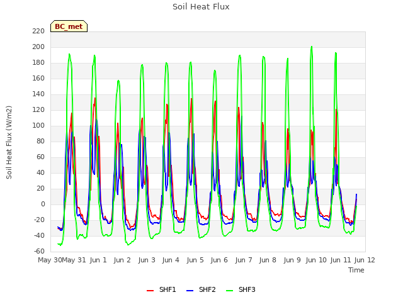Click the Jun 4 x-axis tick label

(171, 260)
